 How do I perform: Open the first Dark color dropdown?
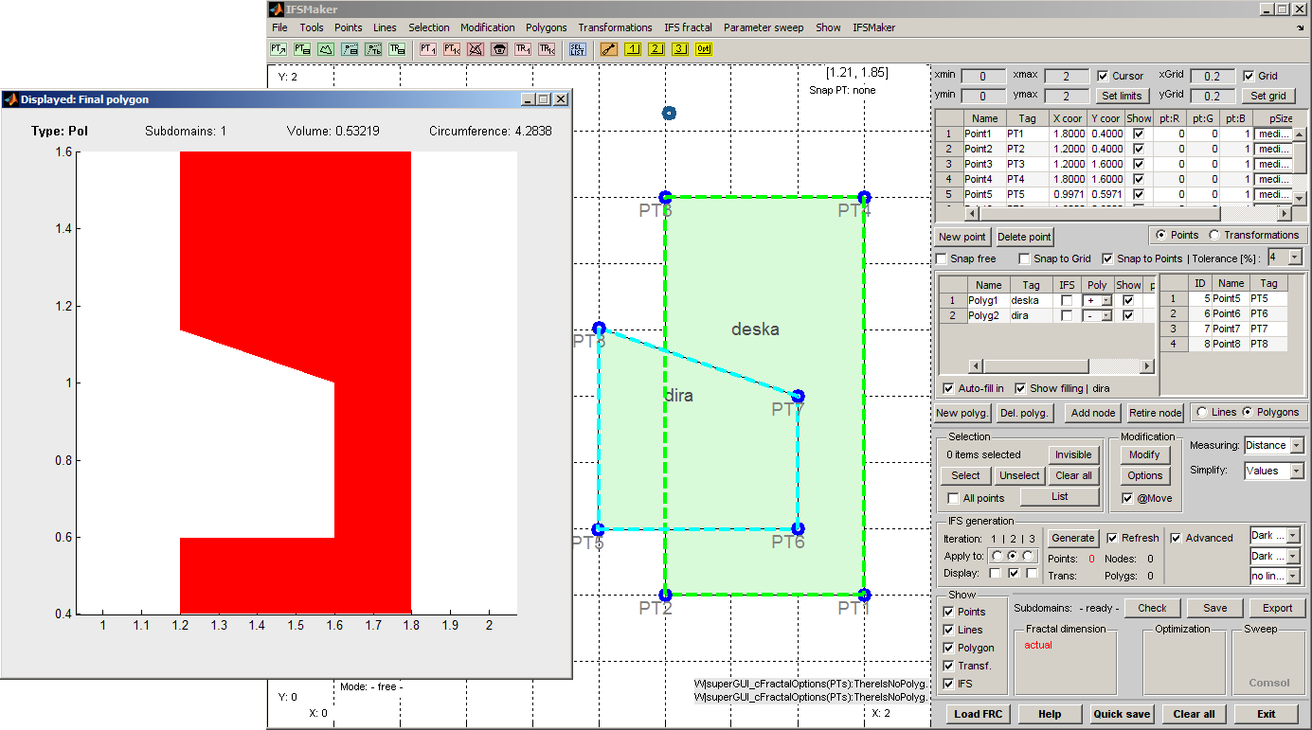coord(1275,536)
